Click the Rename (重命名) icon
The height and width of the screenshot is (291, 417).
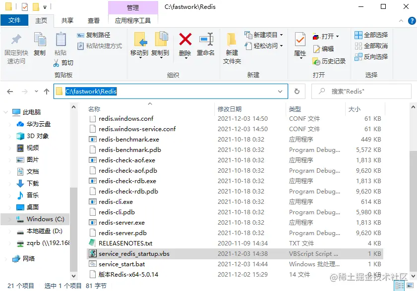(x=206, y=39)
